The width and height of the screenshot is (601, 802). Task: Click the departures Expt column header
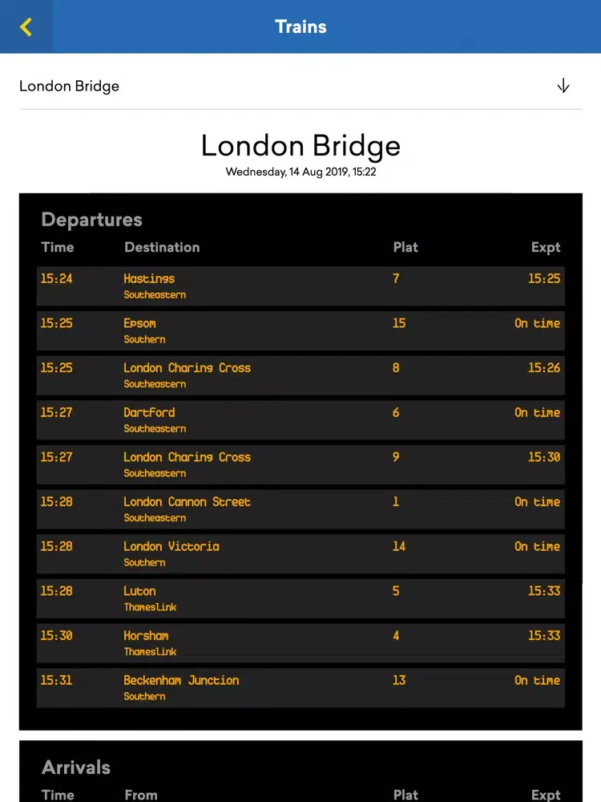pyautogui.click(x=545, y=247)
